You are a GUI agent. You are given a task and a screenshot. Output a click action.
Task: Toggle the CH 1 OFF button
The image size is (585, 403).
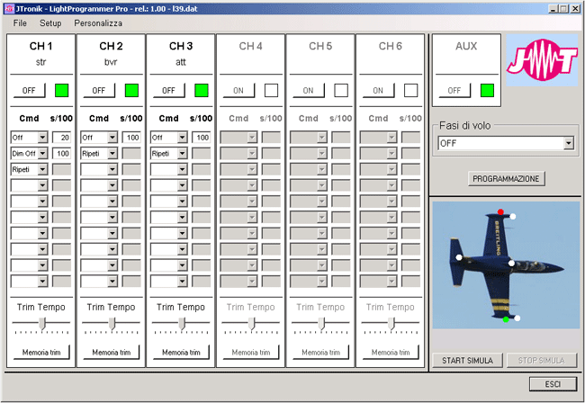coord(29,90)
